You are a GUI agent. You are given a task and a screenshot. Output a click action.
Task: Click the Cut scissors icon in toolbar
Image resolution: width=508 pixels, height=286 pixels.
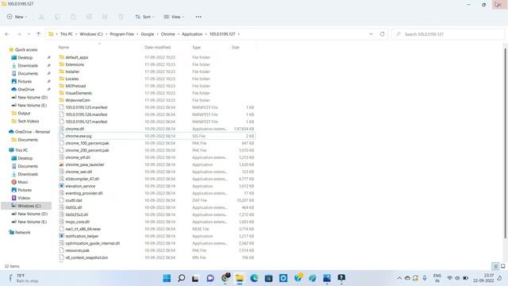coord(41,17)
